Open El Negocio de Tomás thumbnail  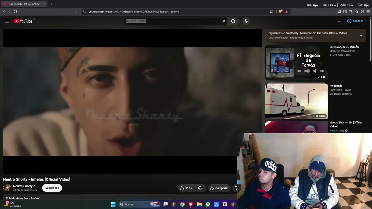coord(296,62)
